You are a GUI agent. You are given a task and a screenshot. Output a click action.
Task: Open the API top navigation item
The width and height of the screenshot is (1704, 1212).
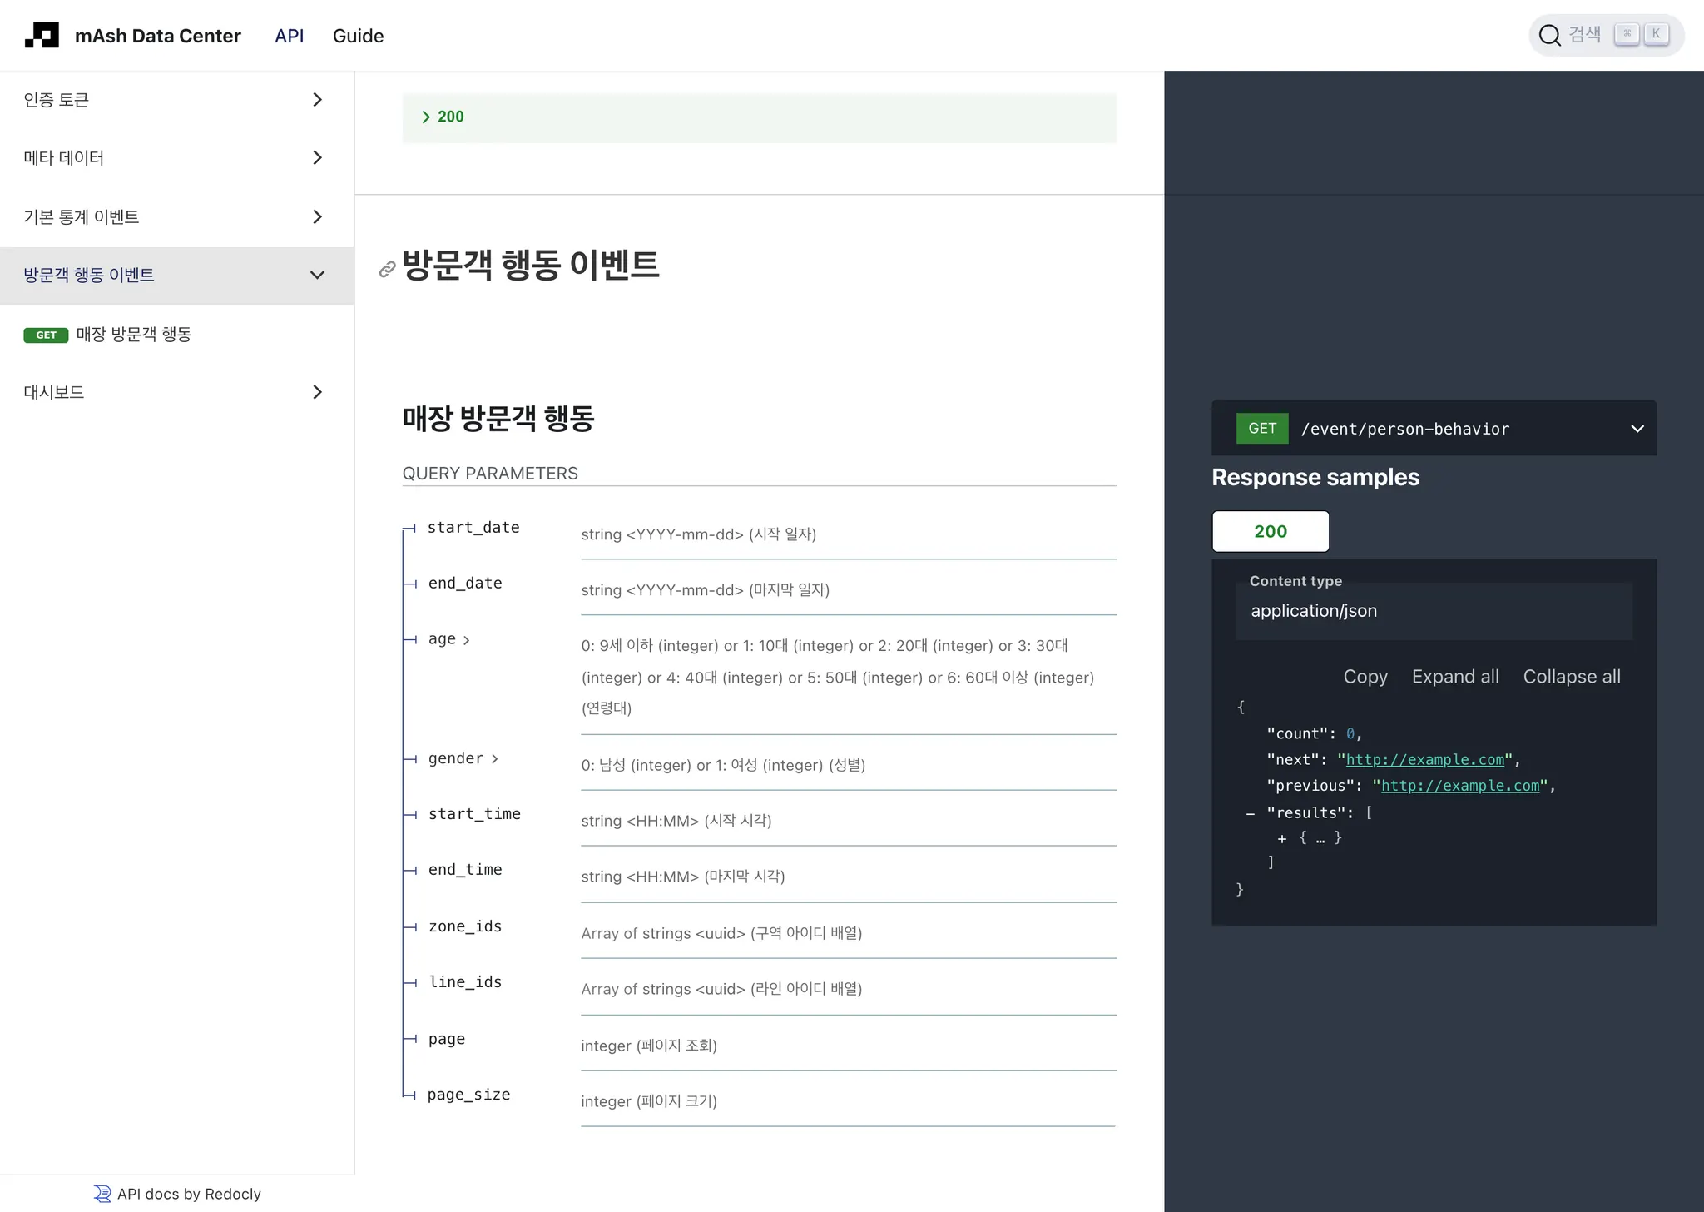(x=289, y=36)
